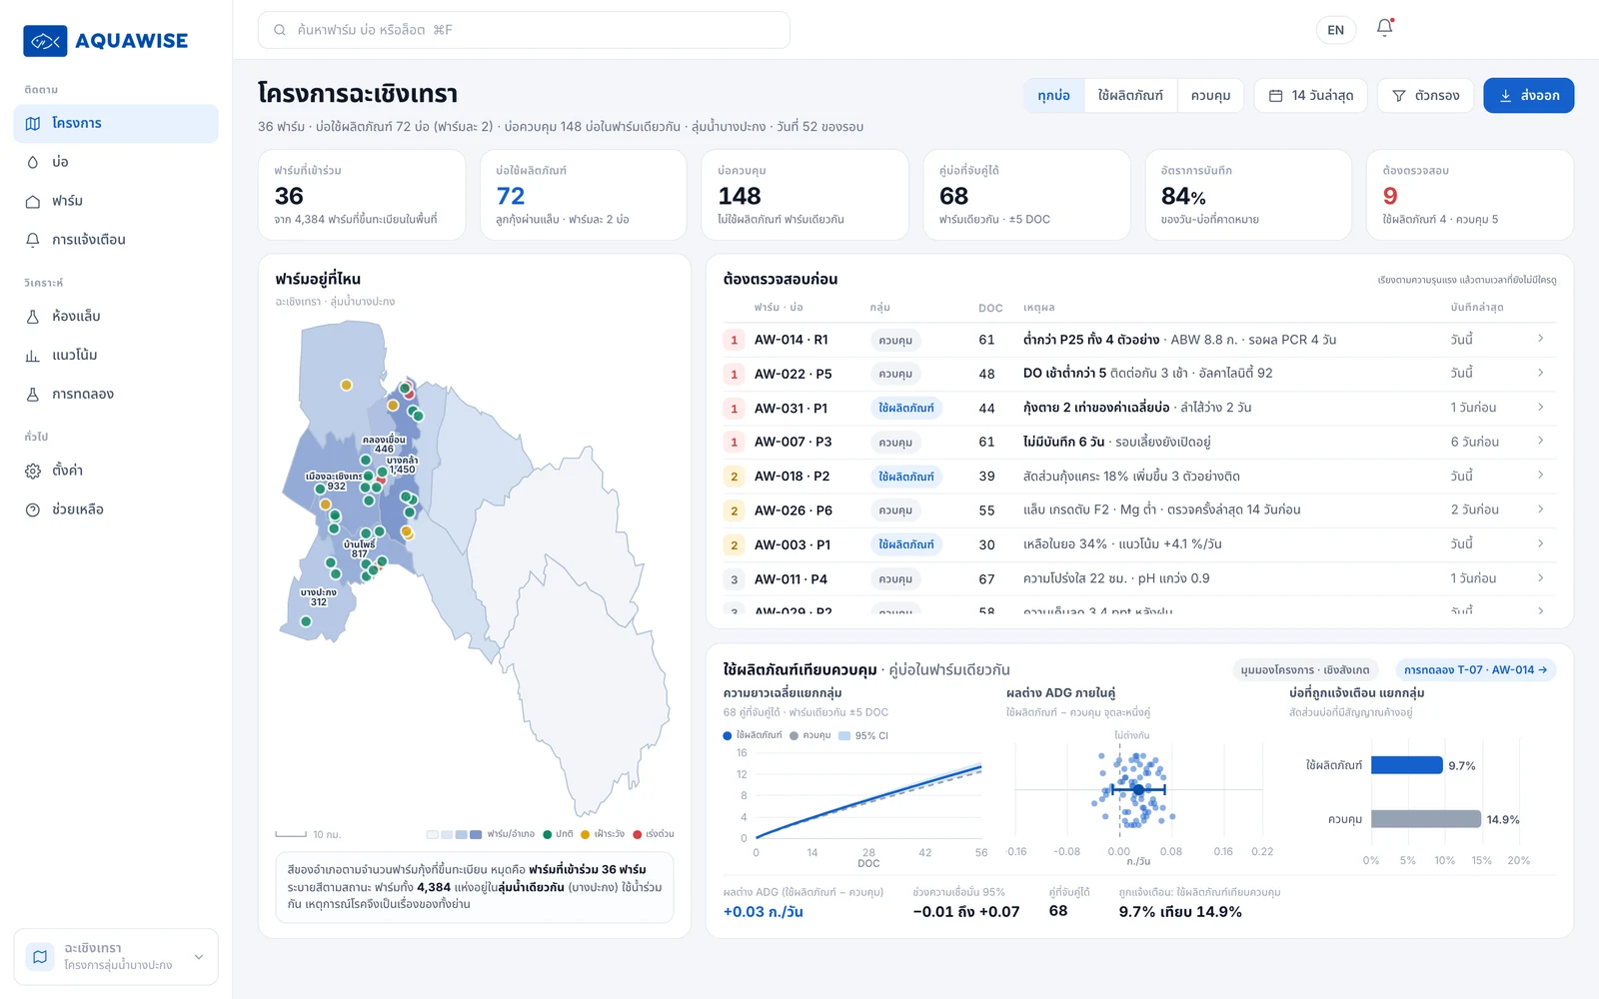The height and width of the screenshot is (999, 1599).
Task: Click the AquaWise fish logo icon
Action: [x=45, y=41]
